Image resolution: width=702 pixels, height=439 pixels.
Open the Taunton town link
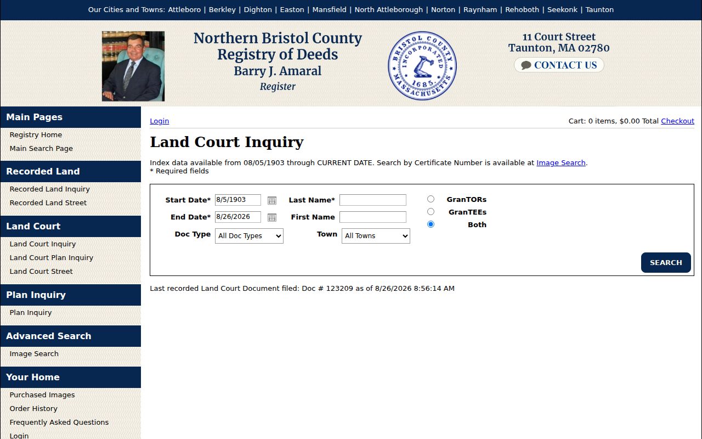click(x=599, y=10)
